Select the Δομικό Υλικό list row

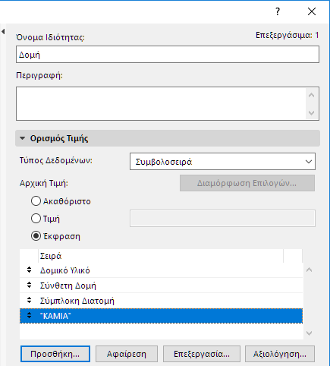click(161, 270)
